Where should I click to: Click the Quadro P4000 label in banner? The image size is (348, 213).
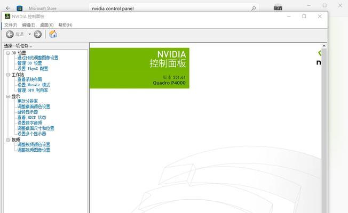pos(169,83)
